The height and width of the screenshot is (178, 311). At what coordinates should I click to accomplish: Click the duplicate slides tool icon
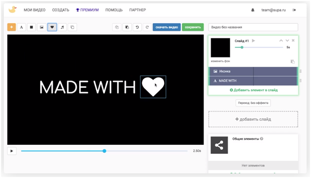(72, 27)
